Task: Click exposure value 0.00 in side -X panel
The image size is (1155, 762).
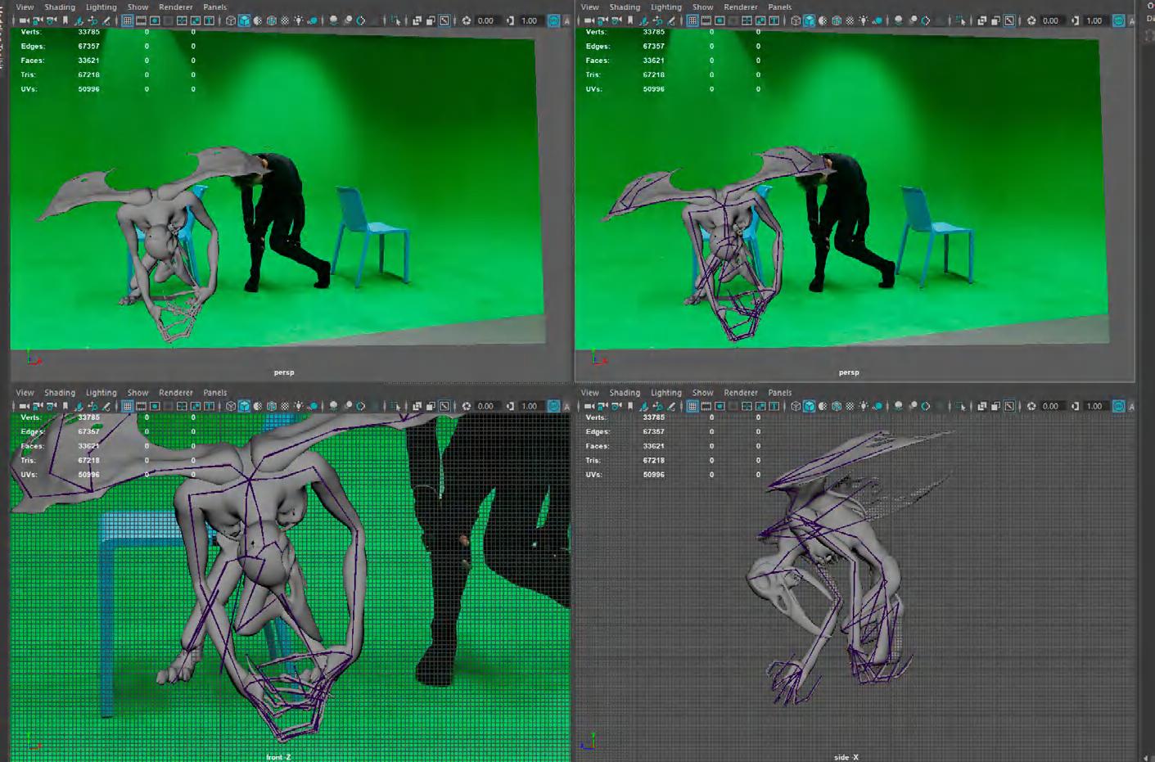Action: coord(1051,406)
